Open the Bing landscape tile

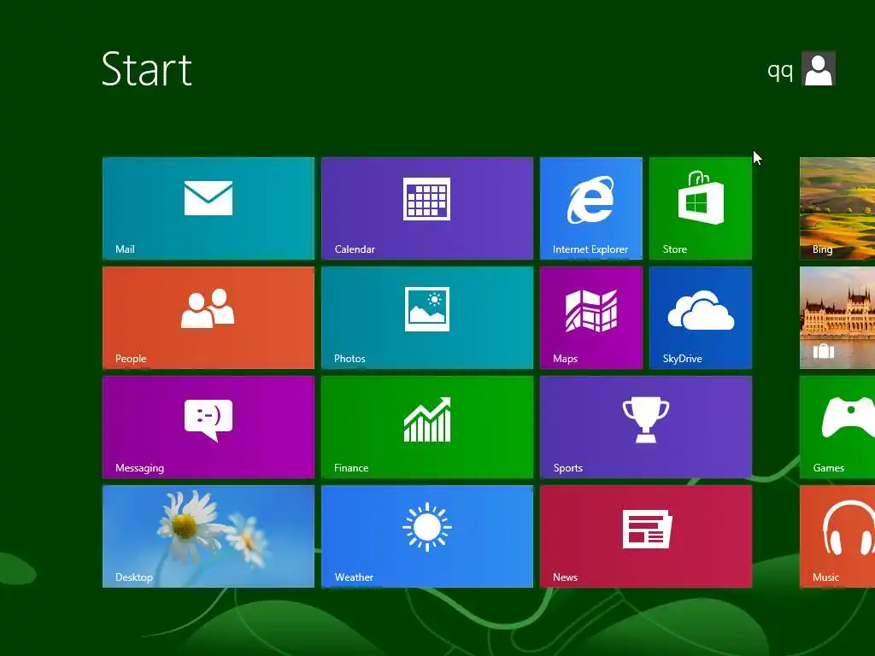click(x=837, y=208)
